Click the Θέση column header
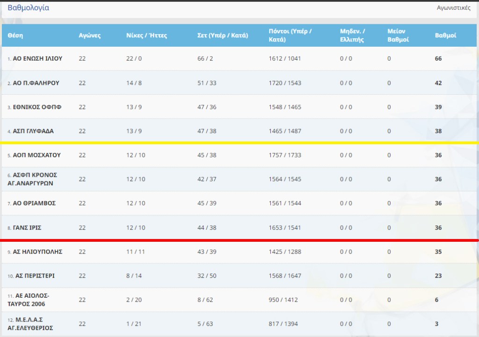This screenshot has height=337, width=479. [x=15, y=35]
